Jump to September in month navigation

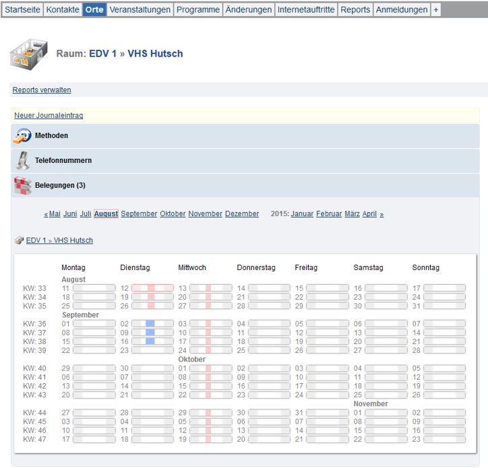(x=139, y=214)
